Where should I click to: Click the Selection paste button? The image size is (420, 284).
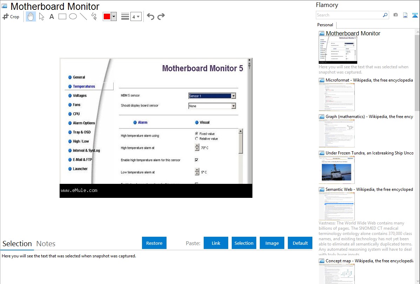244,243
